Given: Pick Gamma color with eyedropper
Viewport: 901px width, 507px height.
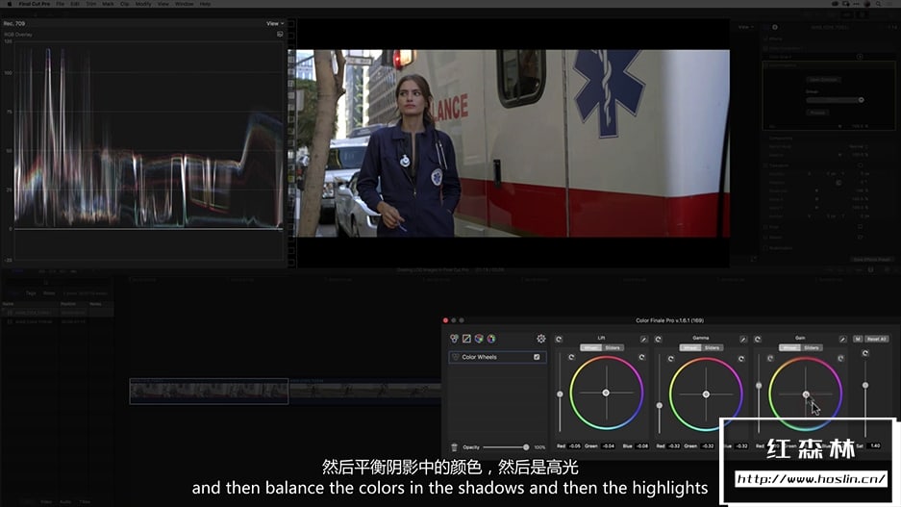Looking at the screenshot, I should [743, 340].
